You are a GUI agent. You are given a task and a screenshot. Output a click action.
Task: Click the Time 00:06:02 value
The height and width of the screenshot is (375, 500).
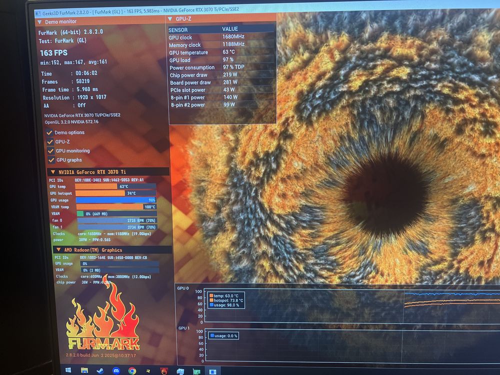click(86, 73)
